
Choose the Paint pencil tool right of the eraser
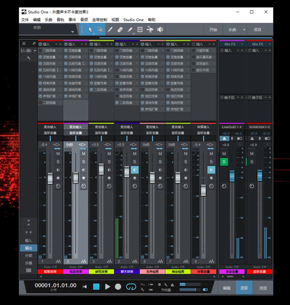pyautogui.click(x=130, y=30)
